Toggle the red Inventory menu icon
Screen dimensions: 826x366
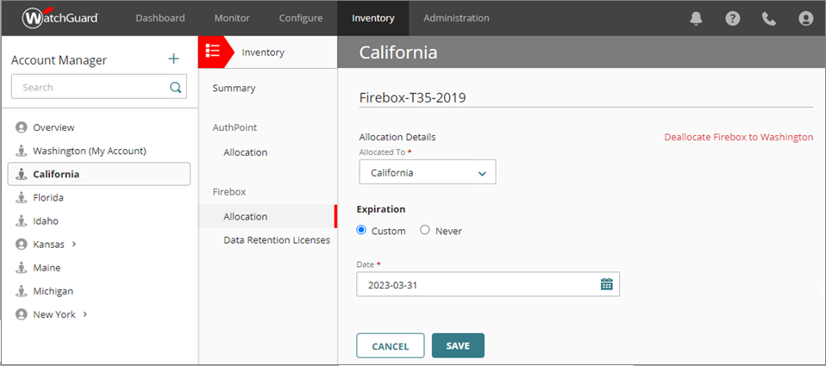(x=213, y=52)
